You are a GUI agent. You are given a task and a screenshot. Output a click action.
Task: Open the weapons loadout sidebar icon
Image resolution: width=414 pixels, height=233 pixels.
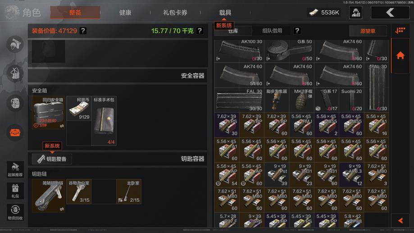point(15,44)
